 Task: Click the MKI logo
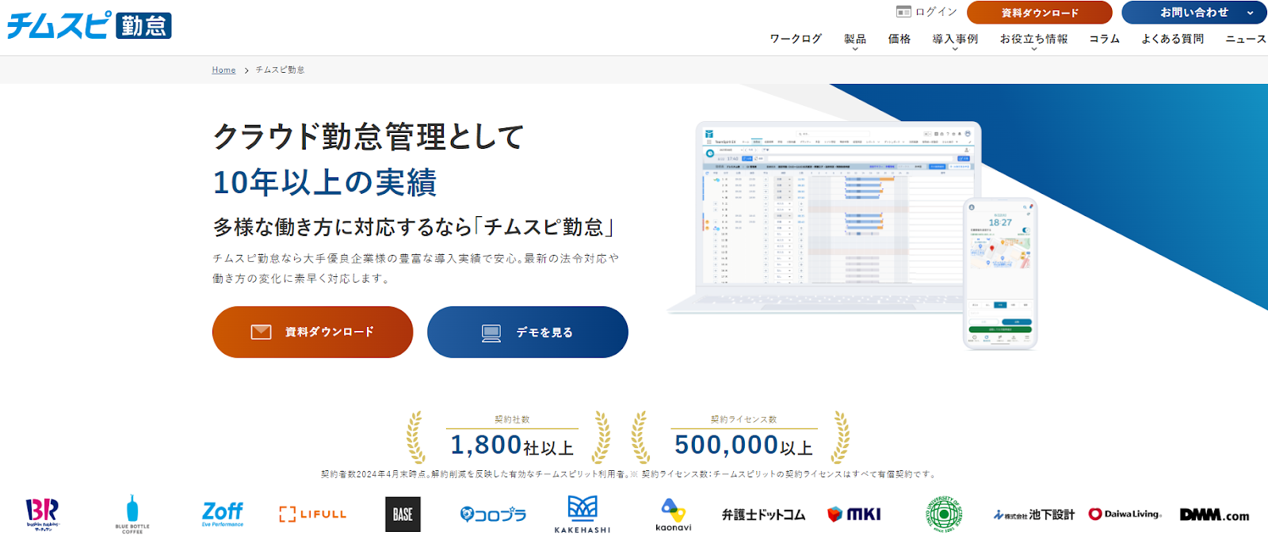point(854,515)
